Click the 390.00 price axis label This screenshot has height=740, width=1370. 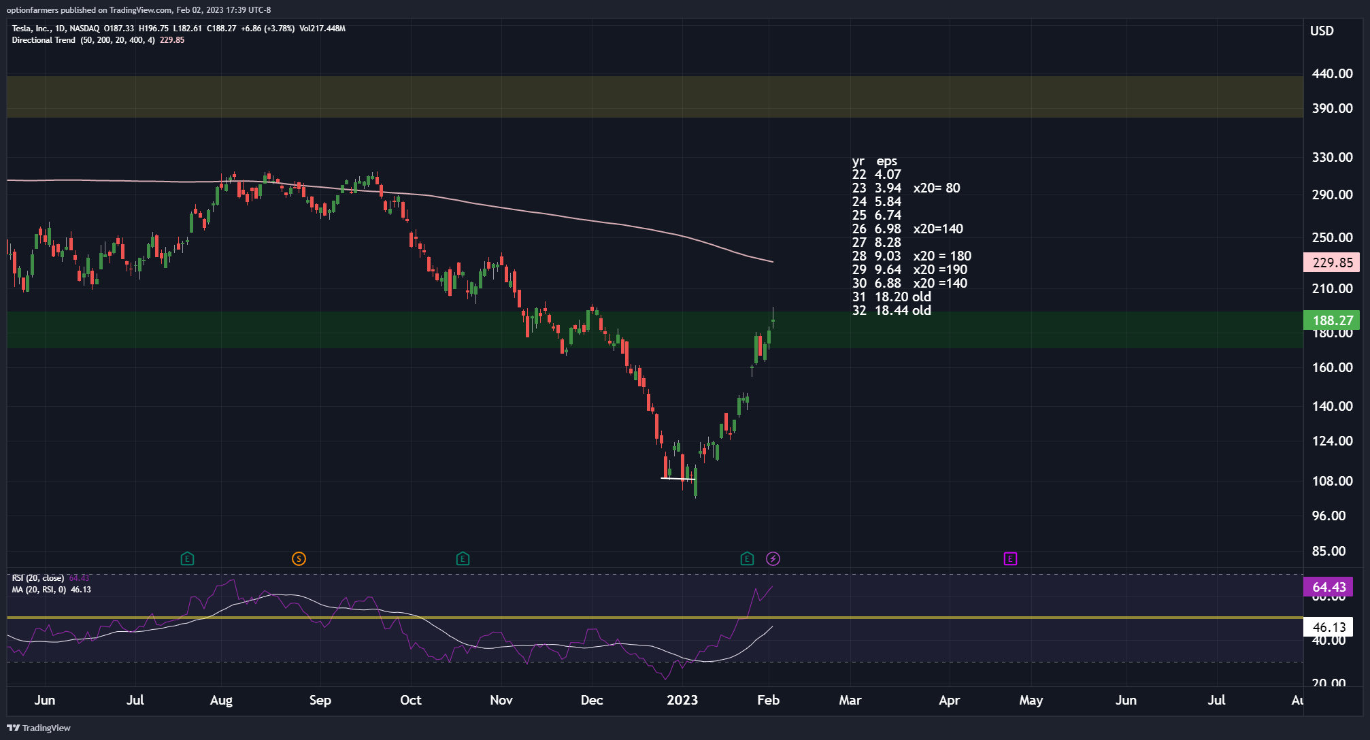[1332, 108]
